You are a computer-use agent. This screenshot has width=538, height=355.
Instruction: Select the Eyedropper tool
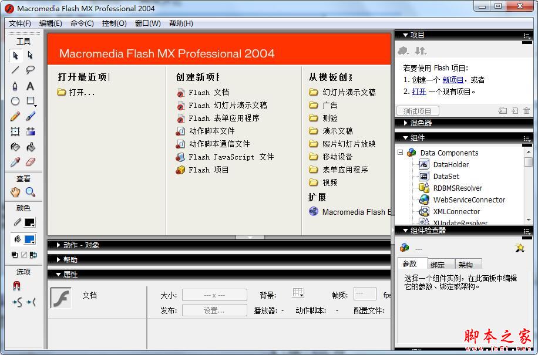[15, 162]
